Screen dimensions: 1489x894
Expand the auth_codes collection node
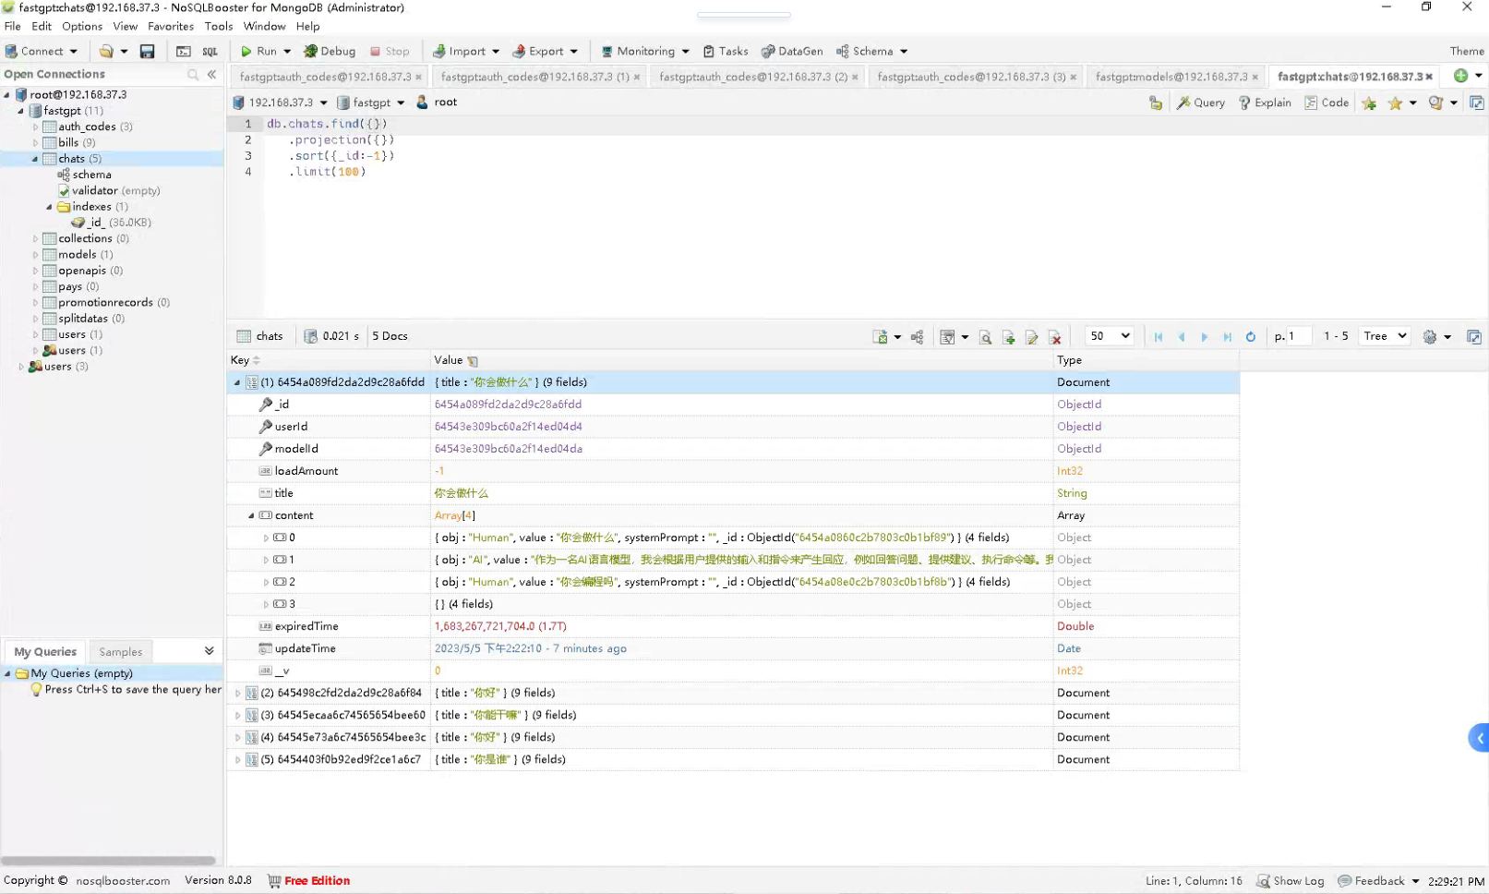coord(35,127)
